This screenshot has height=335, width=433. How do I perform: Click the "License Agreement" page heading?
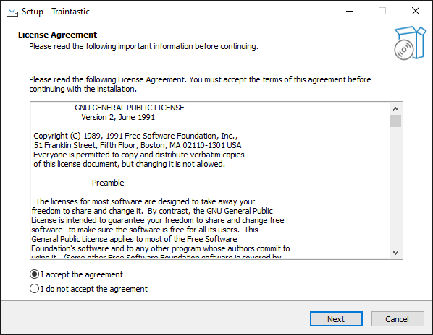57,35
